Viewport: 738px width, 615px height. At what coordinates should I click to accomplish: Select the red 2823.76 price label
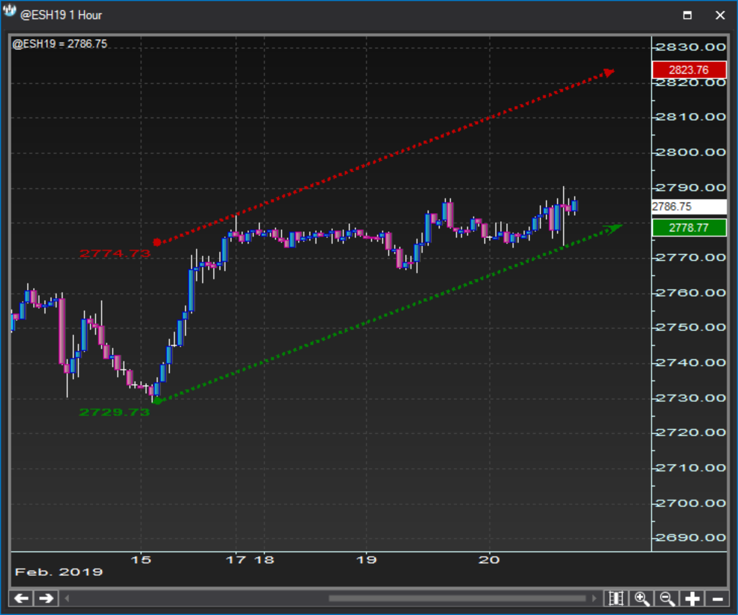tap(689, 70)
